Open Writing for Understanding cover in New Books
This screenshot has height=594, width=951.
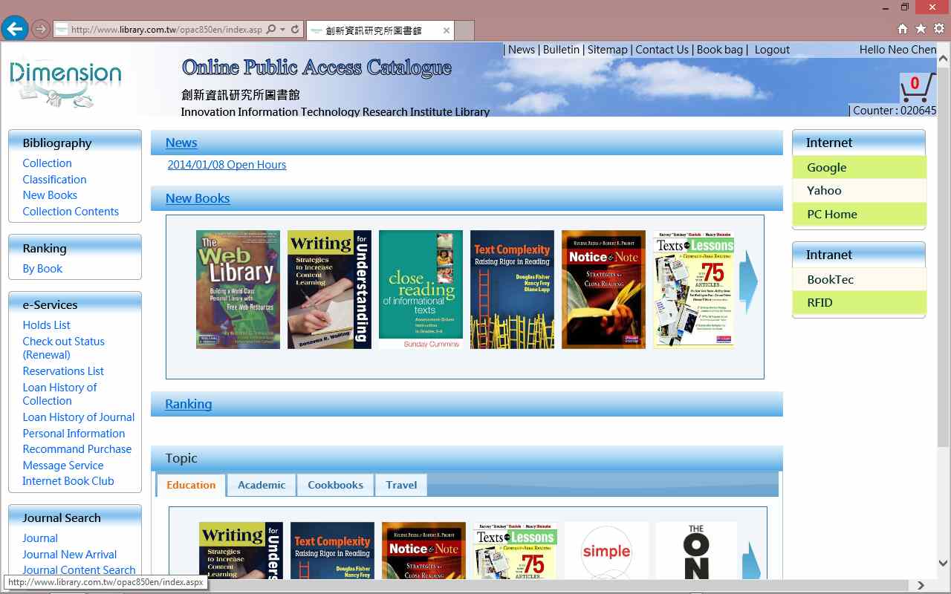click(x=329, y=290)
